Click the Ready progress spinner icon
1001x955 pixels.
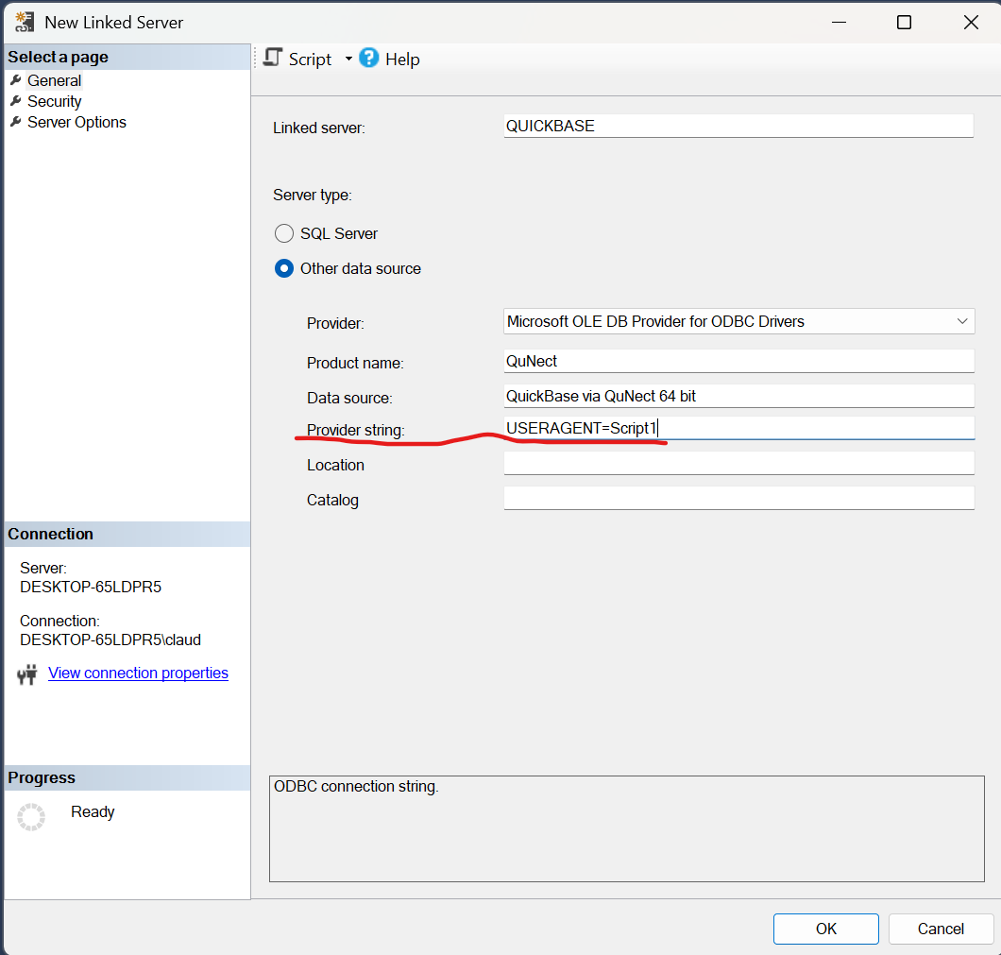[x=31, y=816]
